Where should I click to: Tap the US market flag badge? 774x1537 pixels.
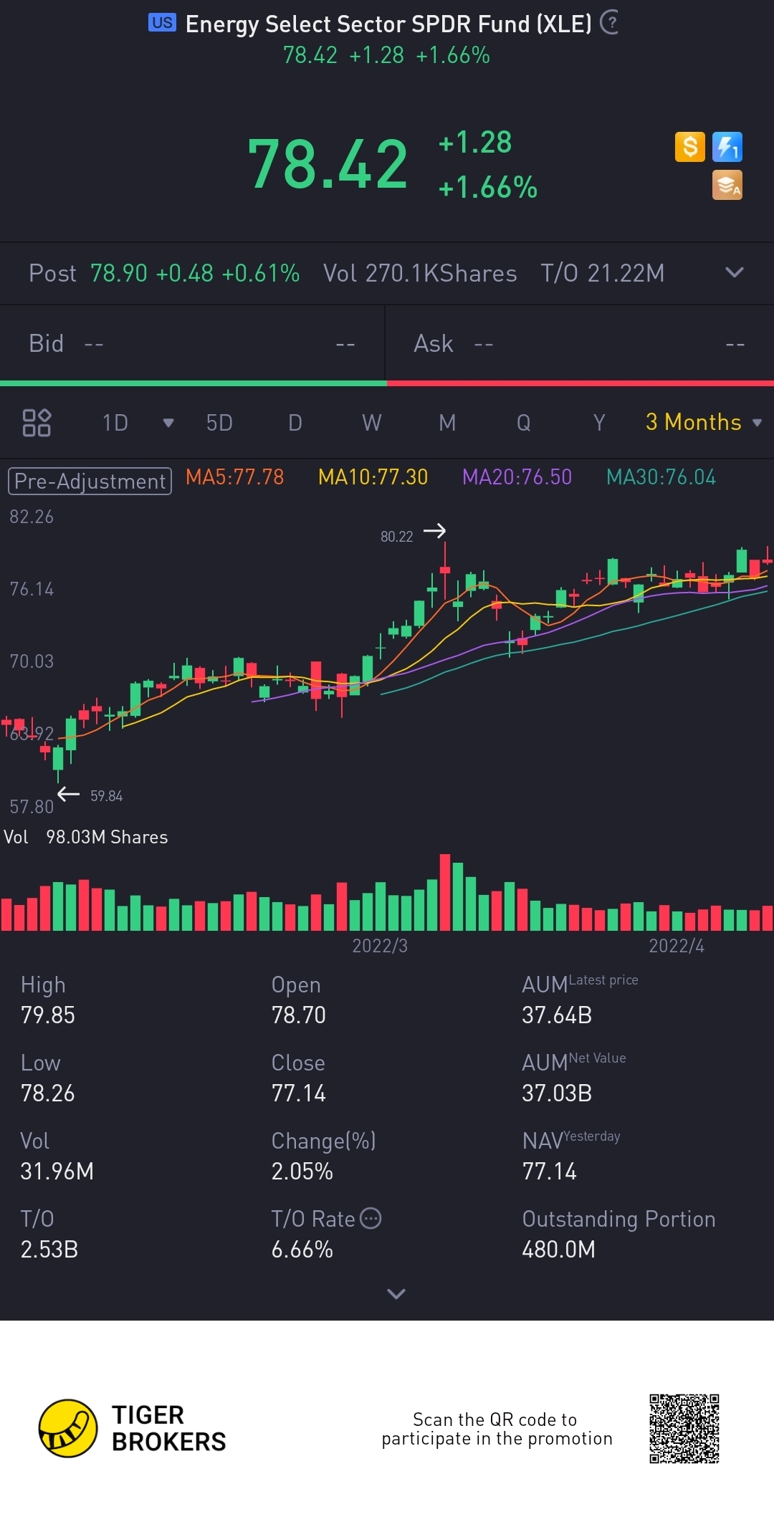click(162, 23)
